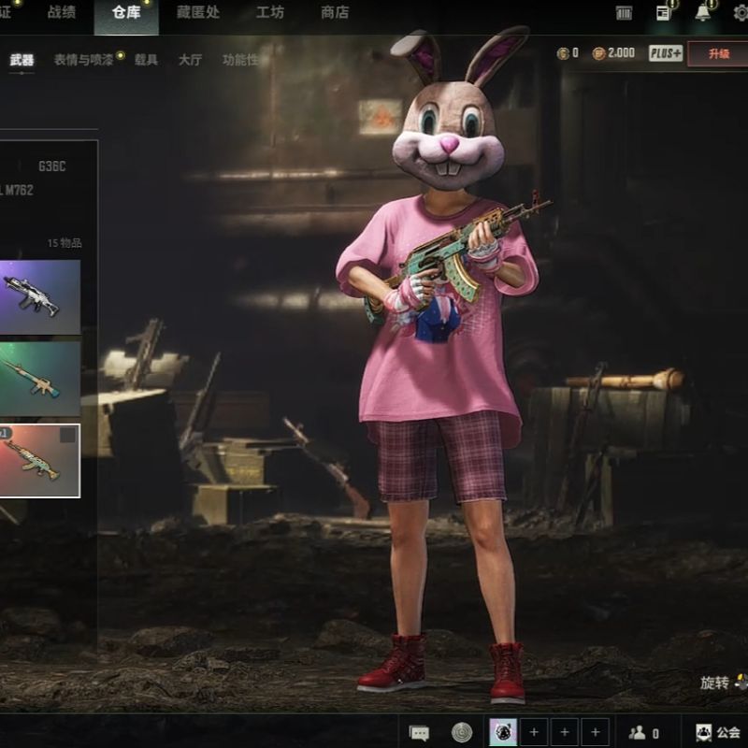
Task: Select the 大厅 sub-tab
Action: click(190, 60)
